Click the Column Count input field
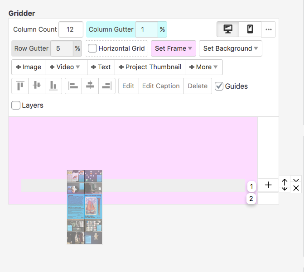This screenshot has height=272, width=304. point(71,29)
